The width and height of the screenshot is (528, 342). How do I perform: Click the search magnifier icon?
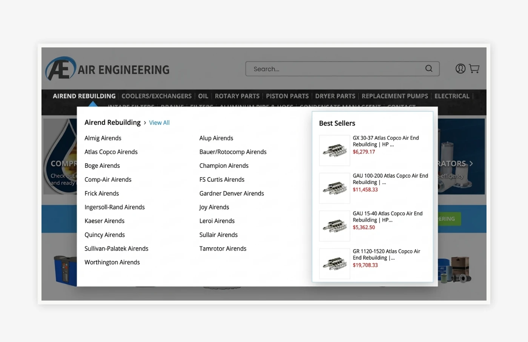coord(429,68)
